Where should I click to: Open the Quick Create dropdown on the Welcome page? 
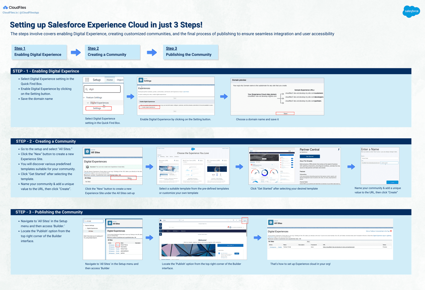pyautogui.click(x=231, y=245)
